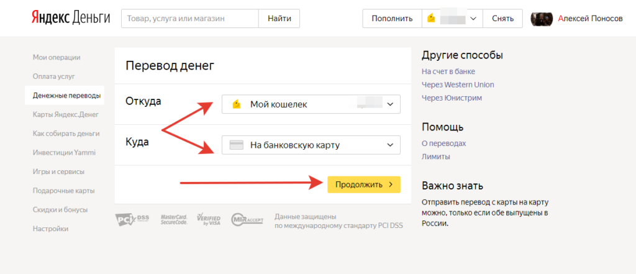Focus the 'Товар, услуга или магазин' search field
Image resolution: width=636 pixels, height=274 pixels.
[189, 19]
